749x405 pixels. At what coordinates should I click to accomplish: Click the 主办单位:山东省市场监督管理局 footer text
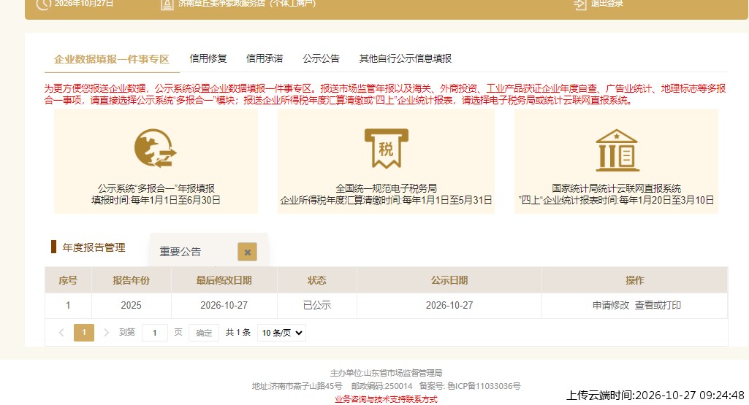click(386, 373)
